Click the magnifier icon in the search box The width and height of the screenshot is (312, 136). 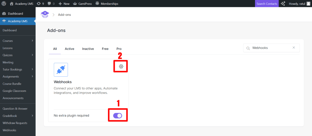248,48
